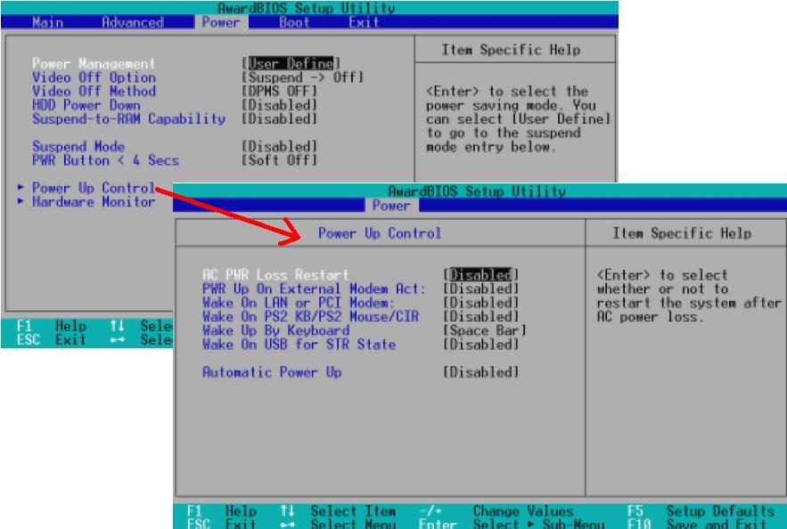This screenshot has height=529, width=787.
Task: Select PWR Up On External Modem Act
Action: click(314, 289)
